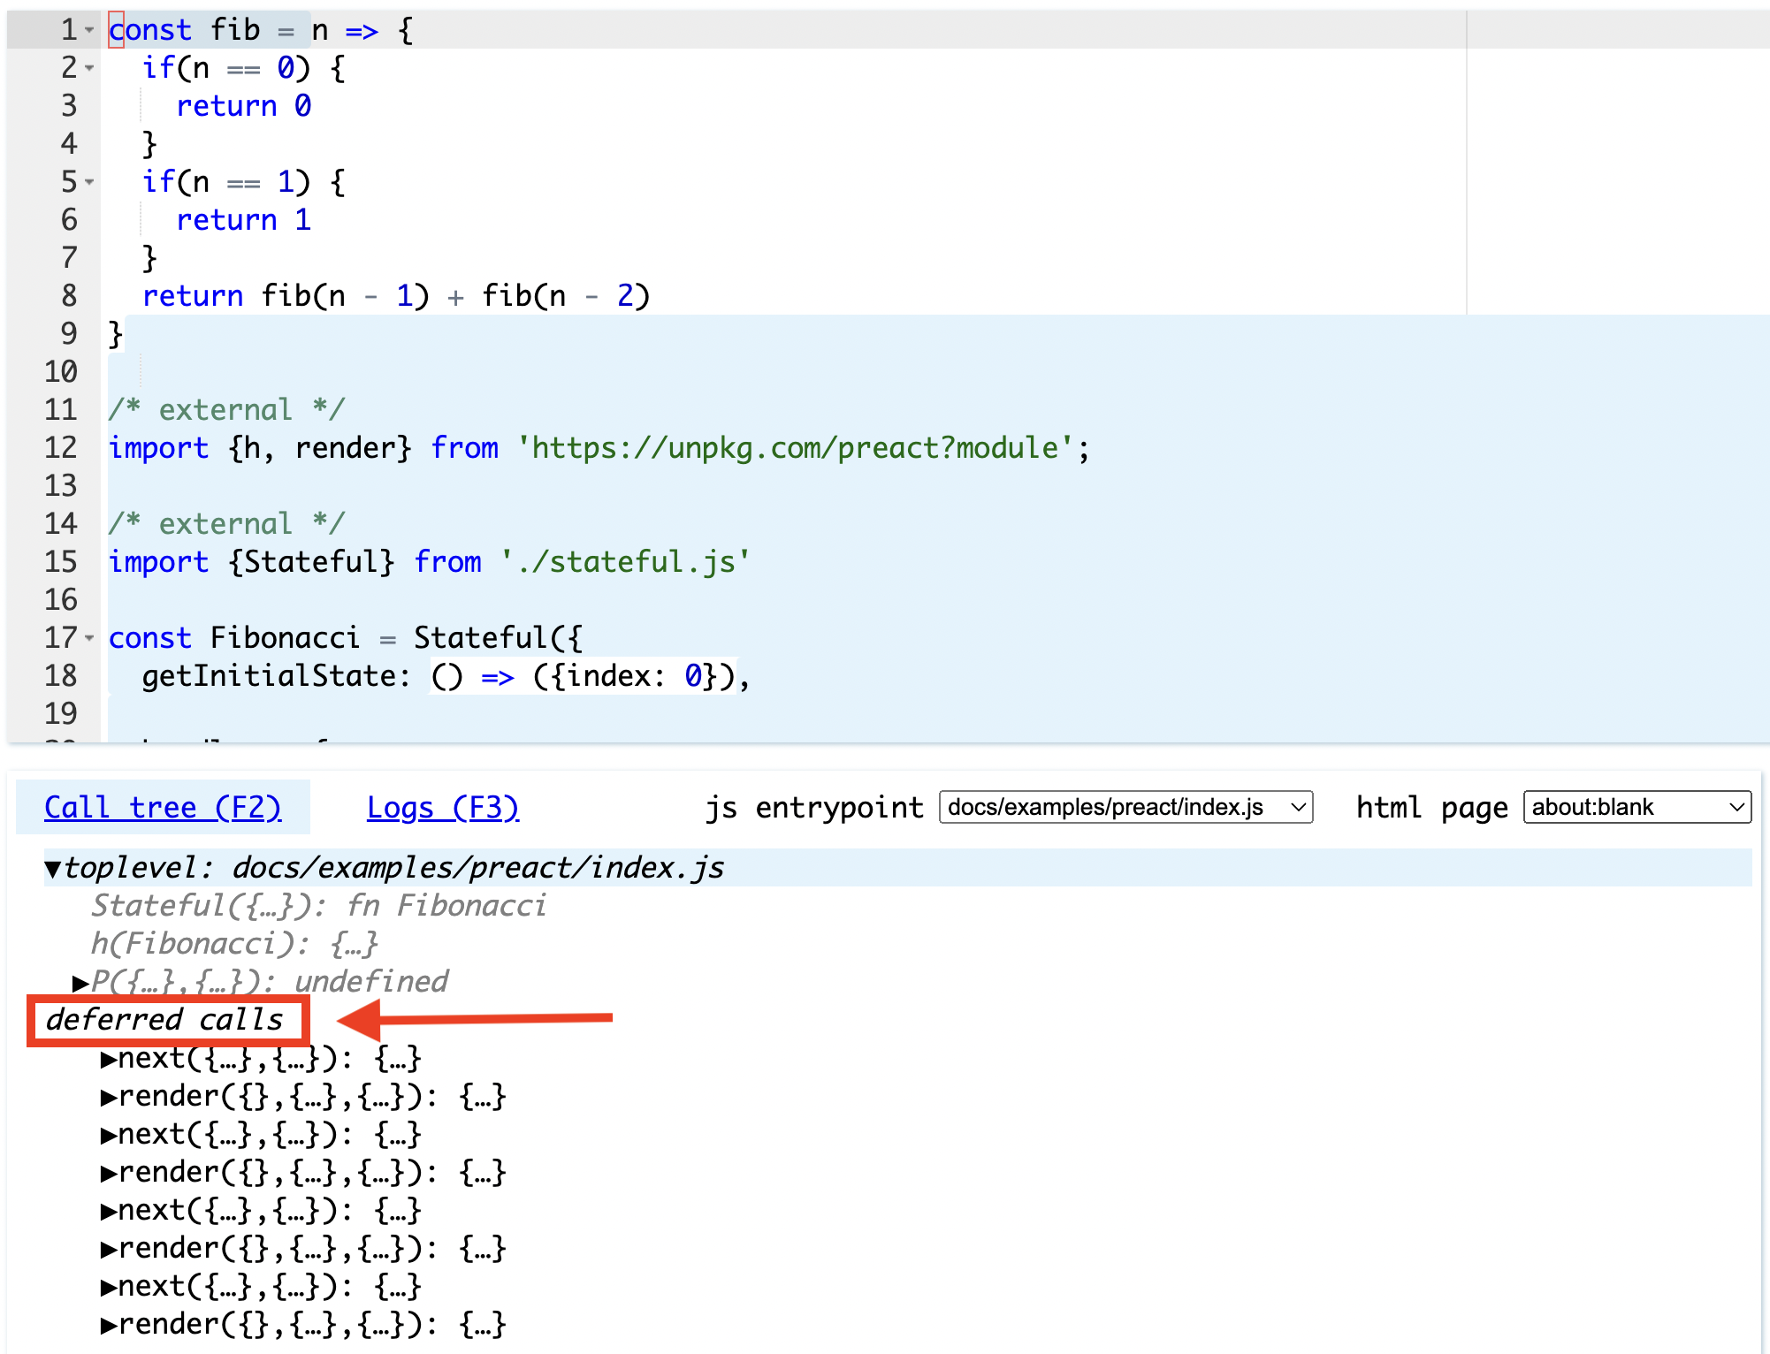
Task: Expand the last render({},{…},{…}) call
Action: [x=109, y=1325]
